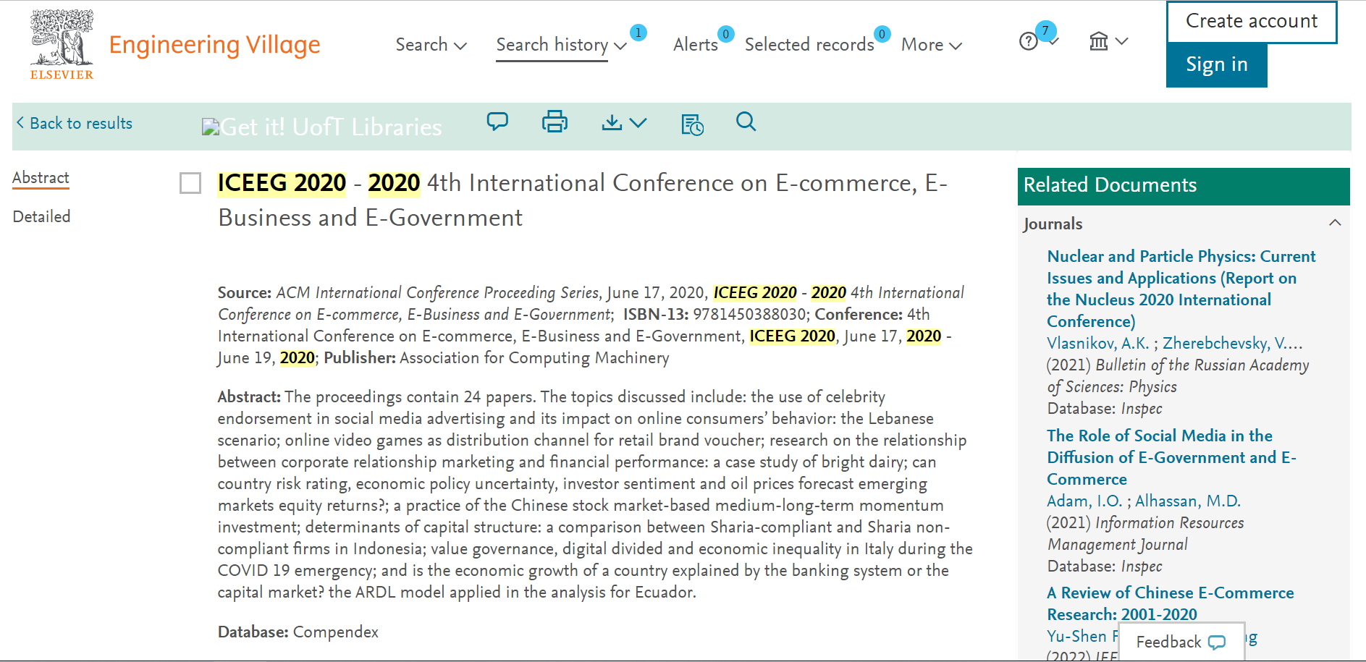Click the download record icon

coord(612,123)
